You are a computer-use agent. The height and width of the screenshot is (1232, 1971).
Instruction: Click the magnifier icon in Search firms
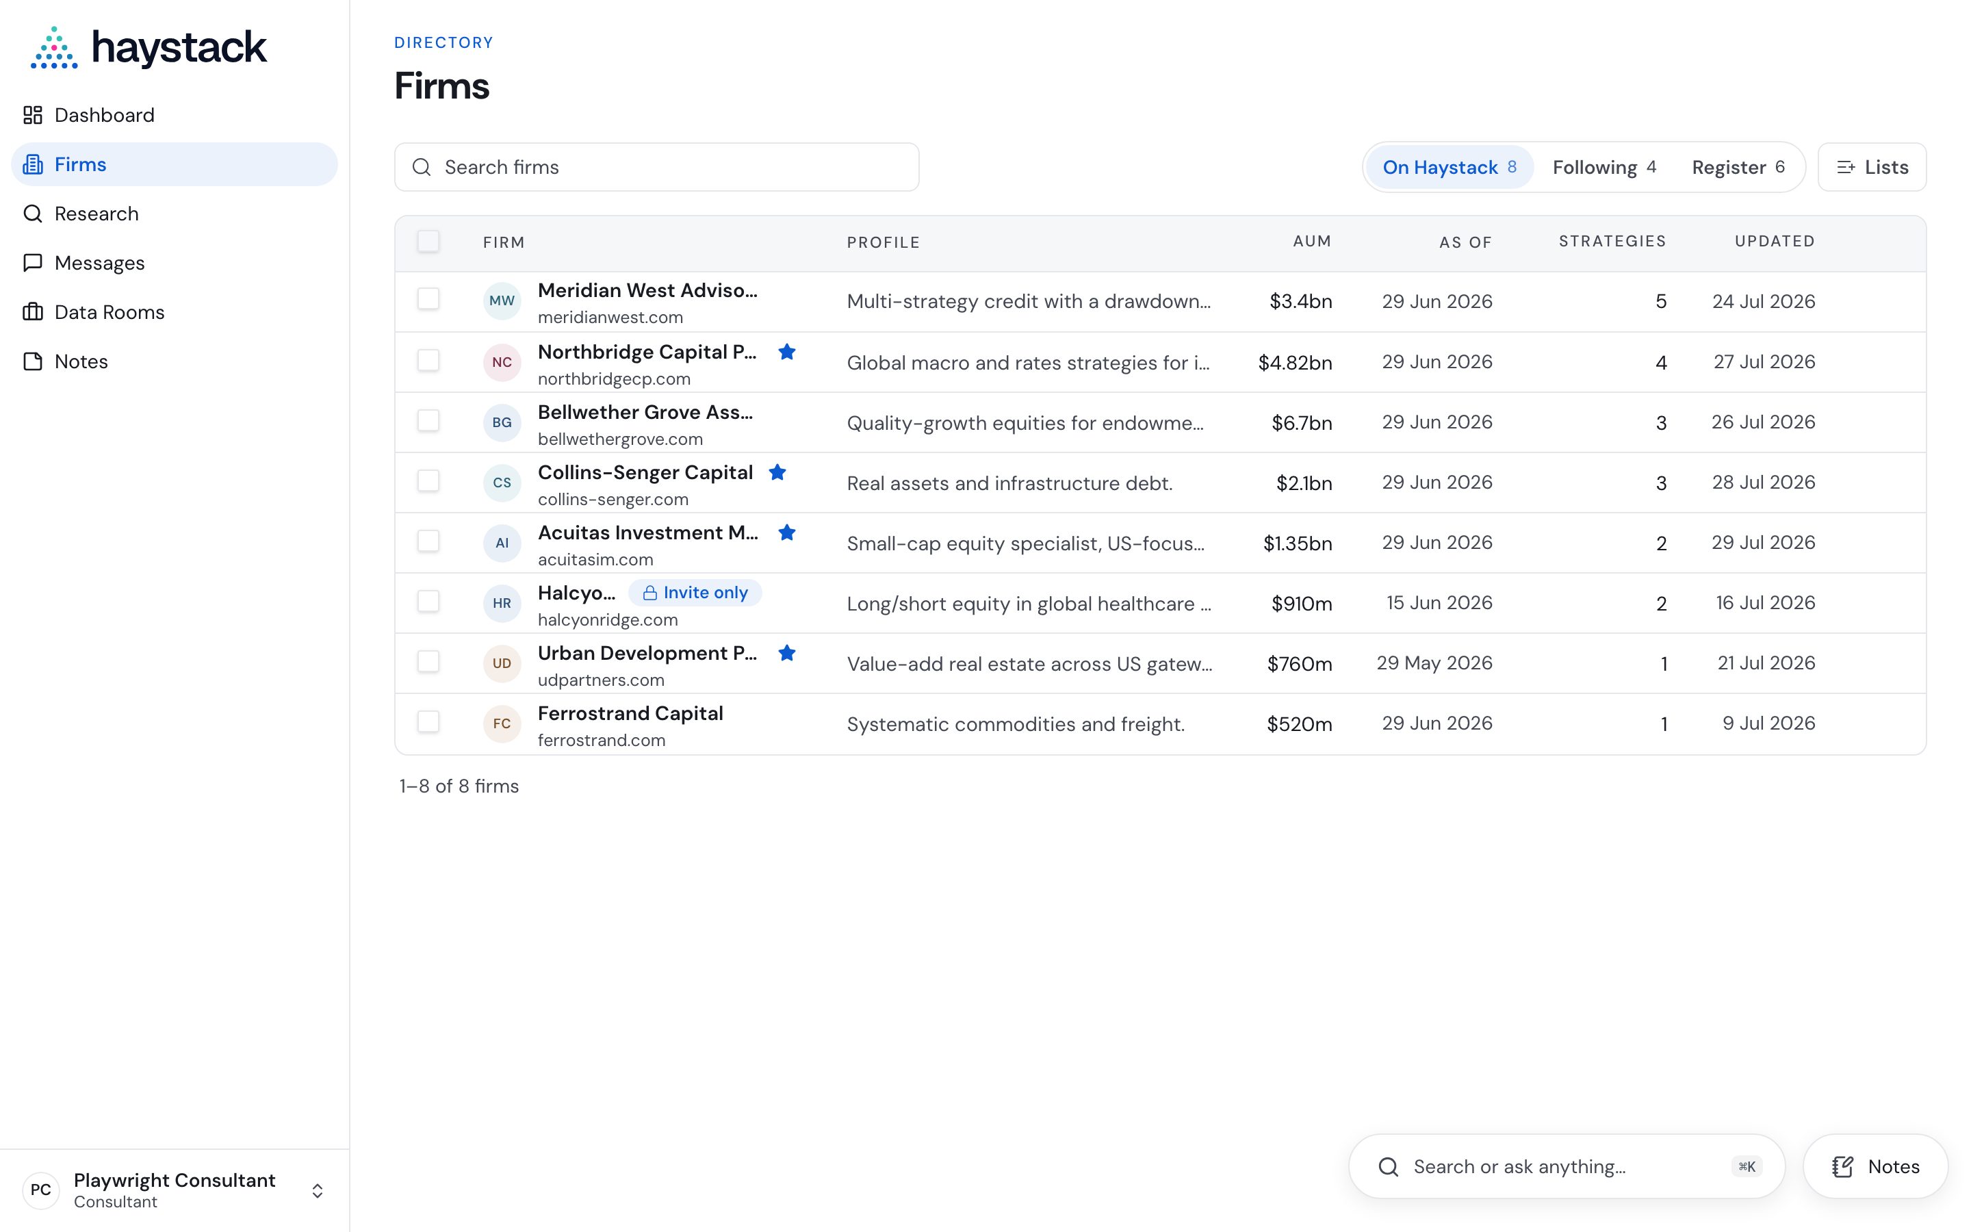point(421,167)
